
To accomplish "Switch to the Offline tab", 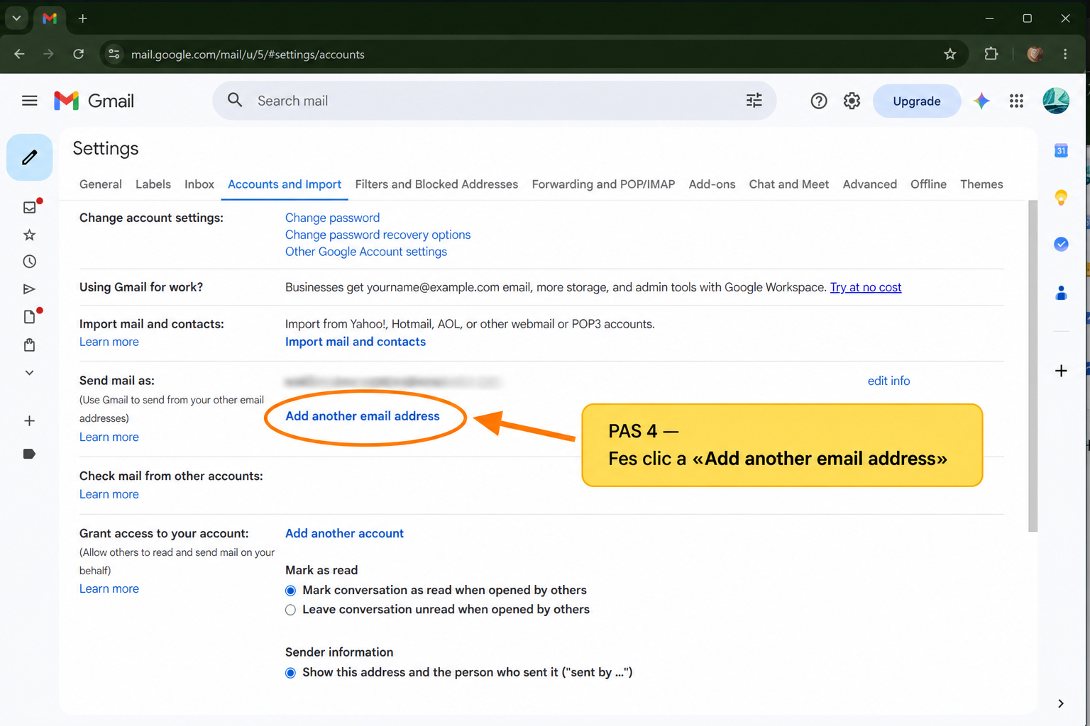I will (x=928, y=184).
